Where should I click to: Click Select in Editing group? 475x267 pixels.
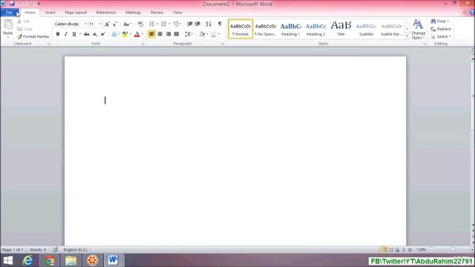point(441,36)
